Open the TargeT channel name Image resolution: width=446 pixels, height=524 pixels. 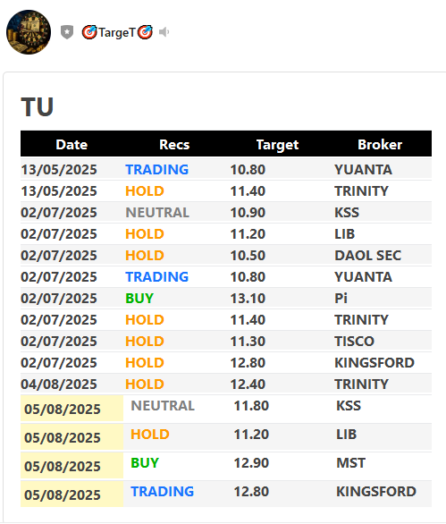[116, 32]
